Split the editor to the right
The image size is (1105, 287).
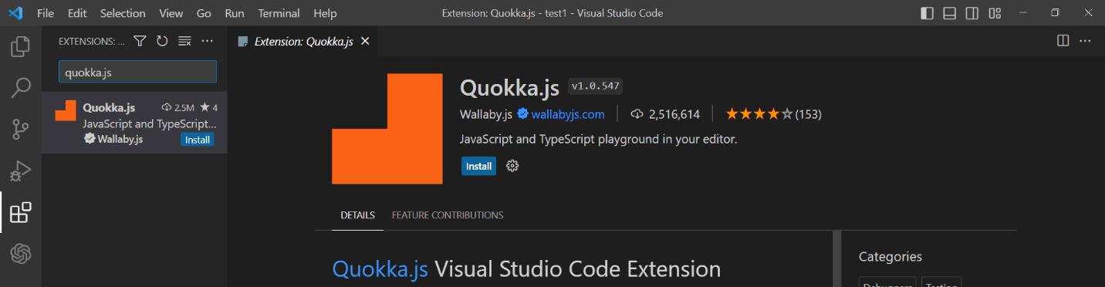(x=1063, y=41)
